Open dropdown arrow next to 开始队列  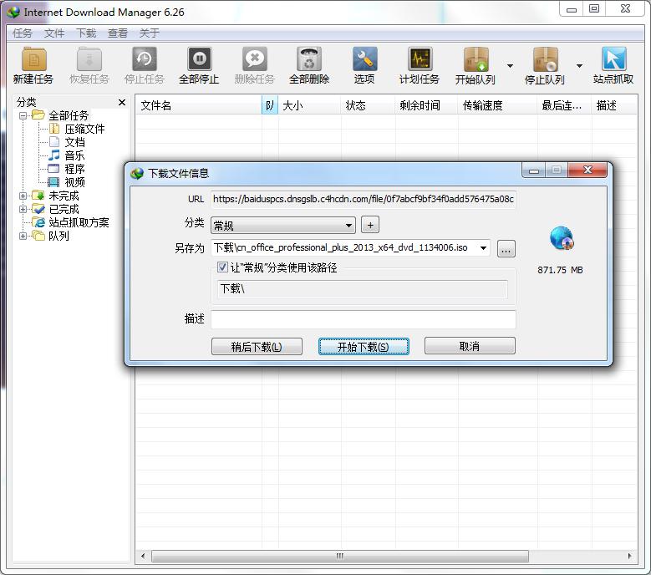pyautogui.click(x=511, y=65)
